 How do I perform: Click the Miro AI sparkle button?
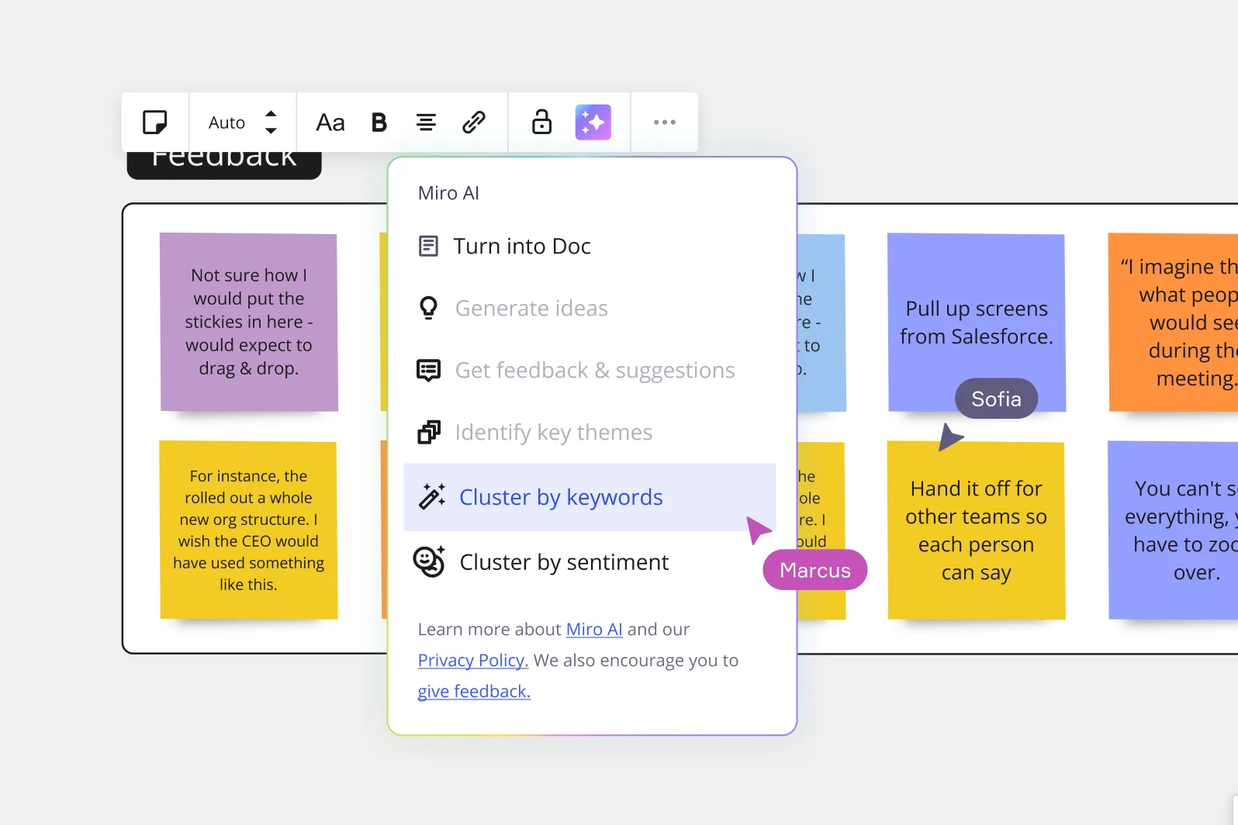(593, 123)
